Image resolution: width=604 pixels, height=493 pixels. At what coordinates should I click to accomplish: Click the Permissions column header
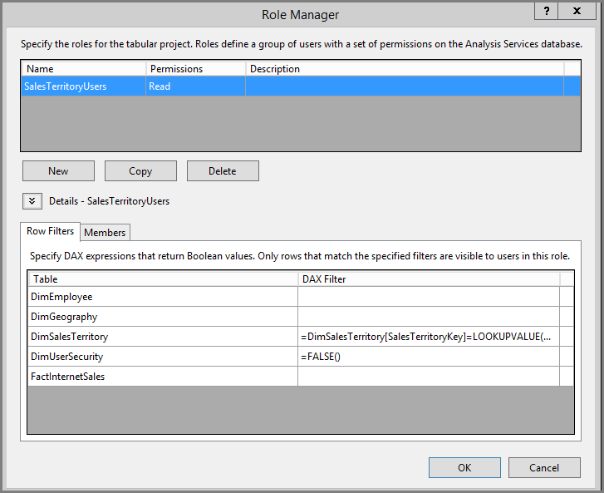pyautogui.click(x=196, y=69)
